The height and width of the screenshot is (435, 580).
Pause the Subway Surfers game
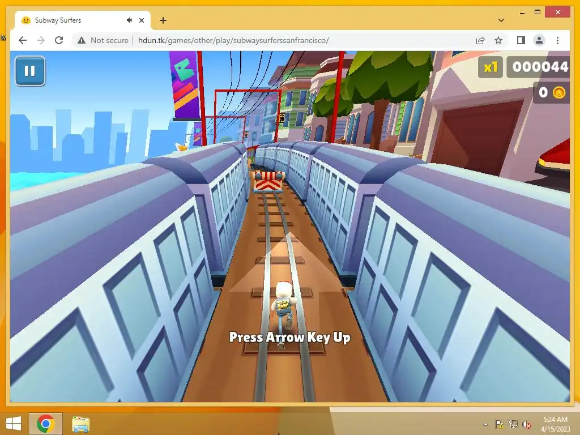[30, 71]
